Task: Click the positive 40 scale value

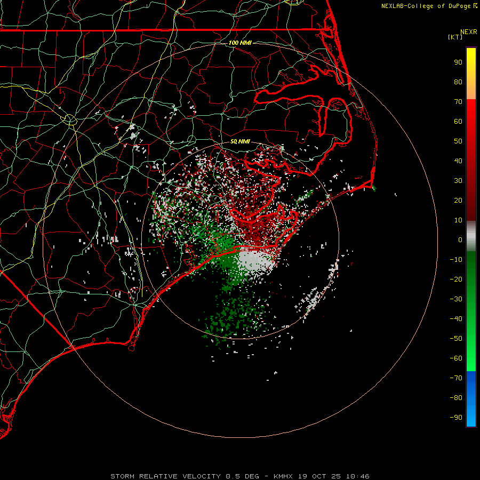Action: (458, 161)
